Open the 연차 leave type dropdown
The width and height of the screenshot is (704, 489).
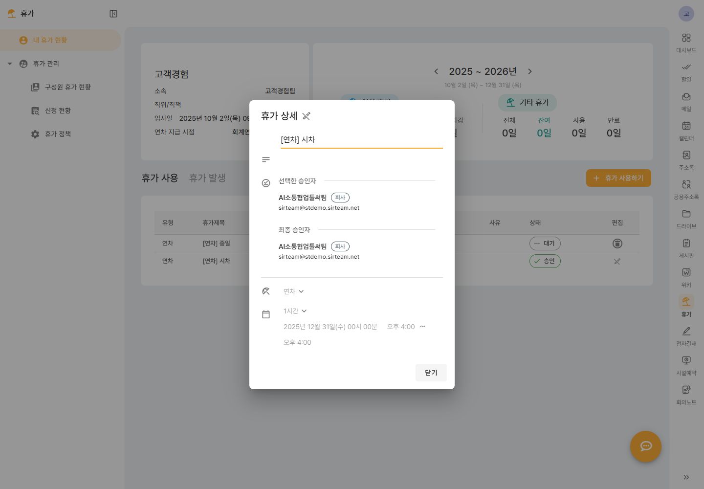click(294, 291)
